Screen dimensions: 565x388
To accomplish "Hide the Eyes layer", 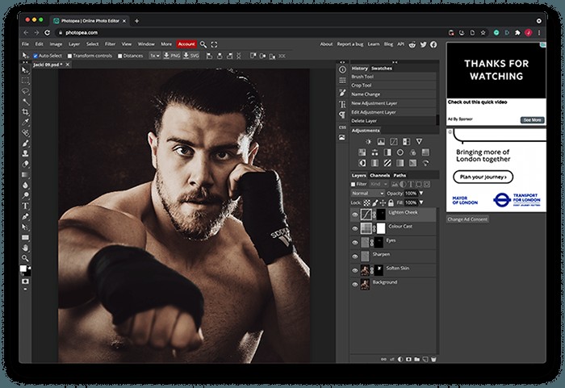I will pos(355,243).
